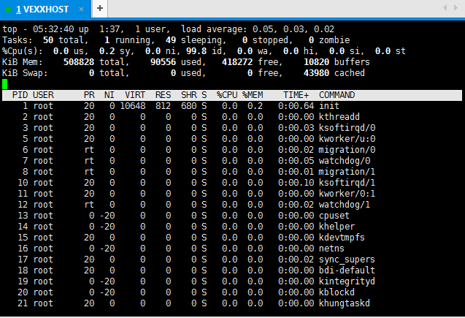Click the 43980 cached value
465x318 pixels.
(x=316, y=73)
